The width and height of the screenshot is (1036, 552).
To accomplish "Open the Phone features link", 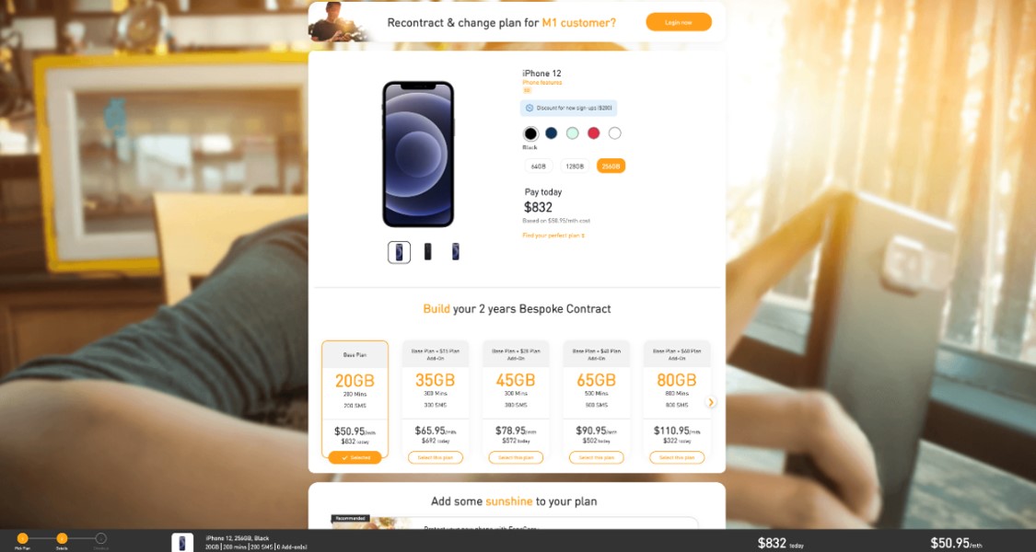I will tap(541, 83).
